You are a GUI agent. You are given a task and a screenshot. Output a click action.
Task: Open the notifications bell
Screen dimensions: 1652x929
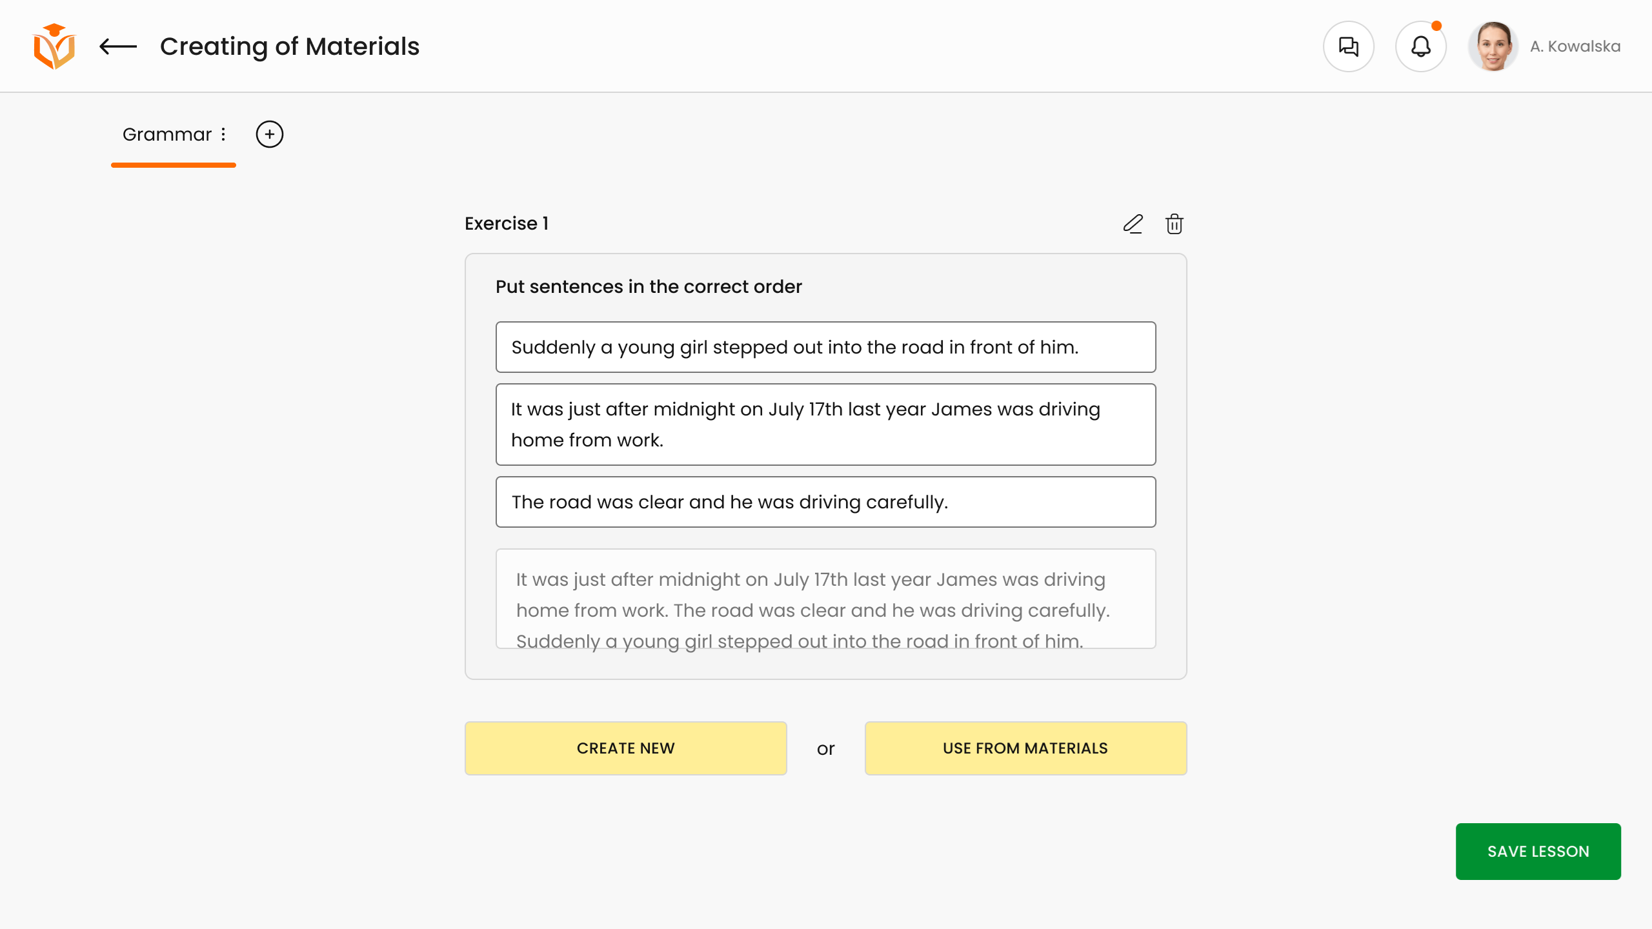point(1420,46)
